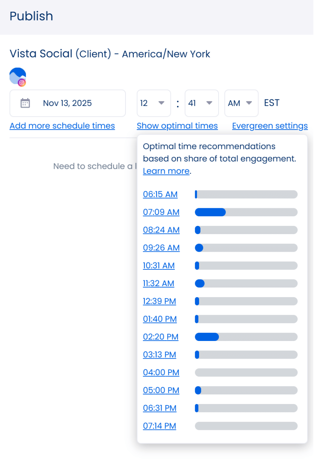Open the Nov 13, 2025 date picker
The image size is (314, 461).
[x=67, y=103]
